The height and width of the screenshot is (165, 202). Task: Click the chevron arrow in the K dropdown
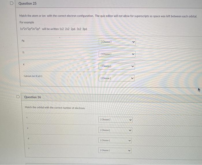pos(133,66)
